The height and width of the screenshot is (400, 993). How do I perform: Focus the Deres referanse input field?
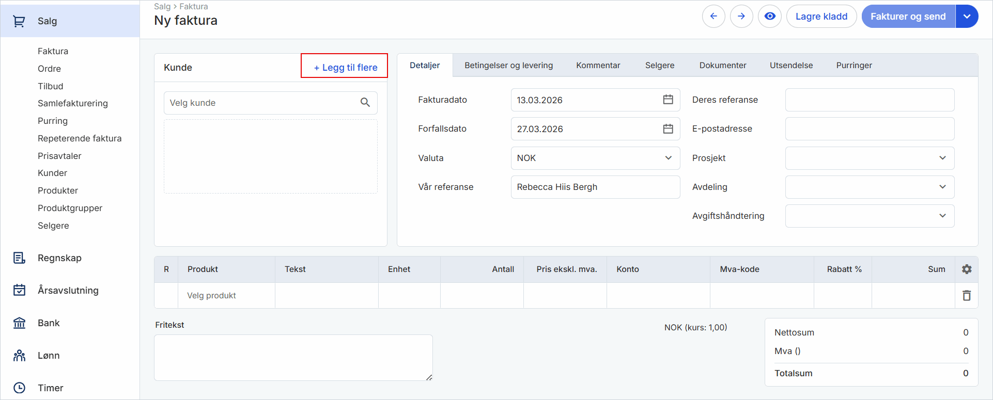click(870, 100)
